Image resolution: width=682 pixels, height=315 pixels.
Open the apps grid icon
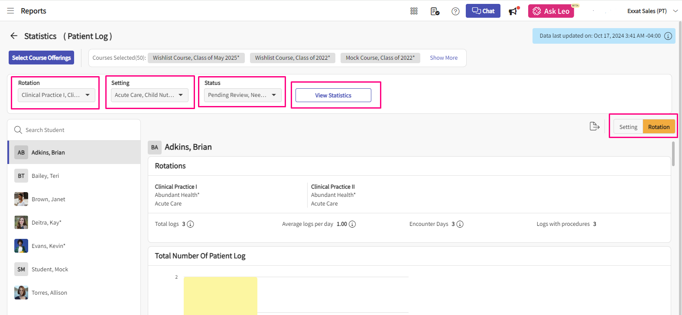click(x=414, y=11)
